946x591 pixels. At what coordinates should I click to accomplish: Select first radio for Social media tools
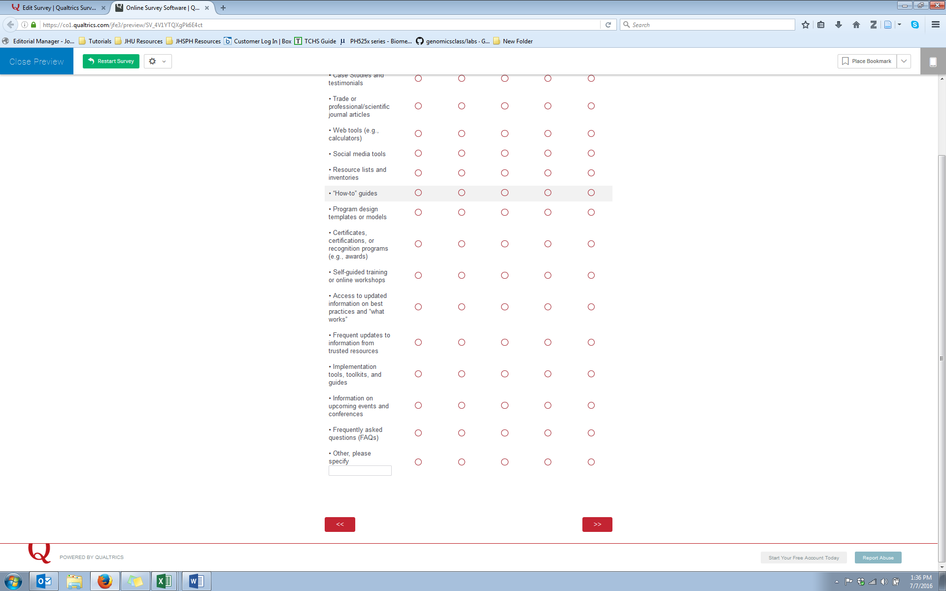(418, 153)
